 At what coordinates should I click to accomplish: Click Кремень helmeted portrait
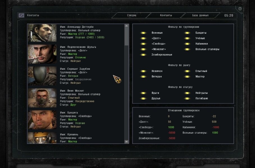tap(42, 138)
